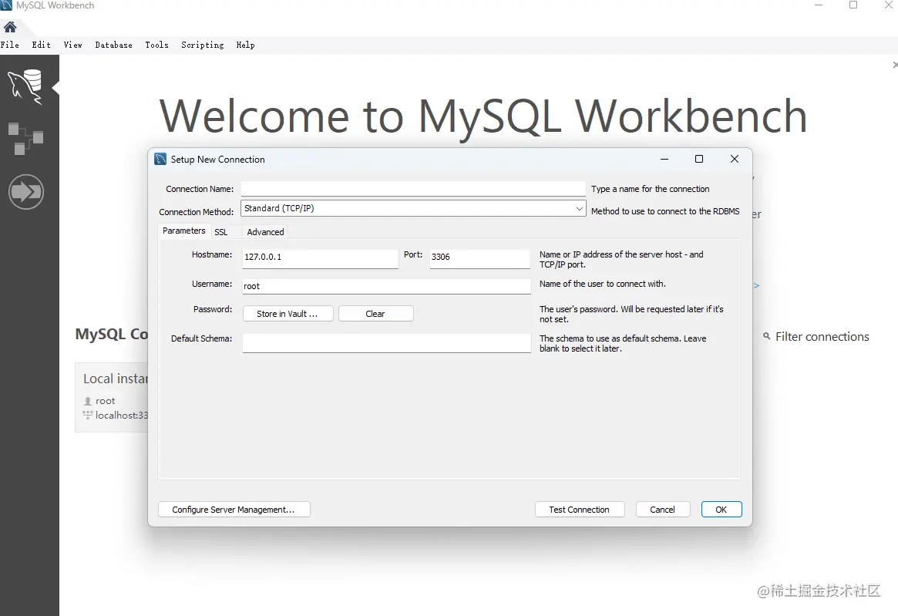This screenshot has width=898, height=616.
Task: Select the MySQL connections dolphin sidebar icon
Action: coord(25,86)
